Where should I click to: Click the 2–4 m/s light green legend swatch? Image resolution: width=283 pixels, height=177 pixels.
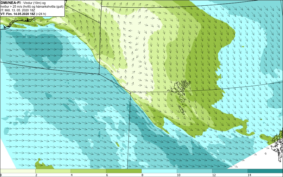pos(53,171)
